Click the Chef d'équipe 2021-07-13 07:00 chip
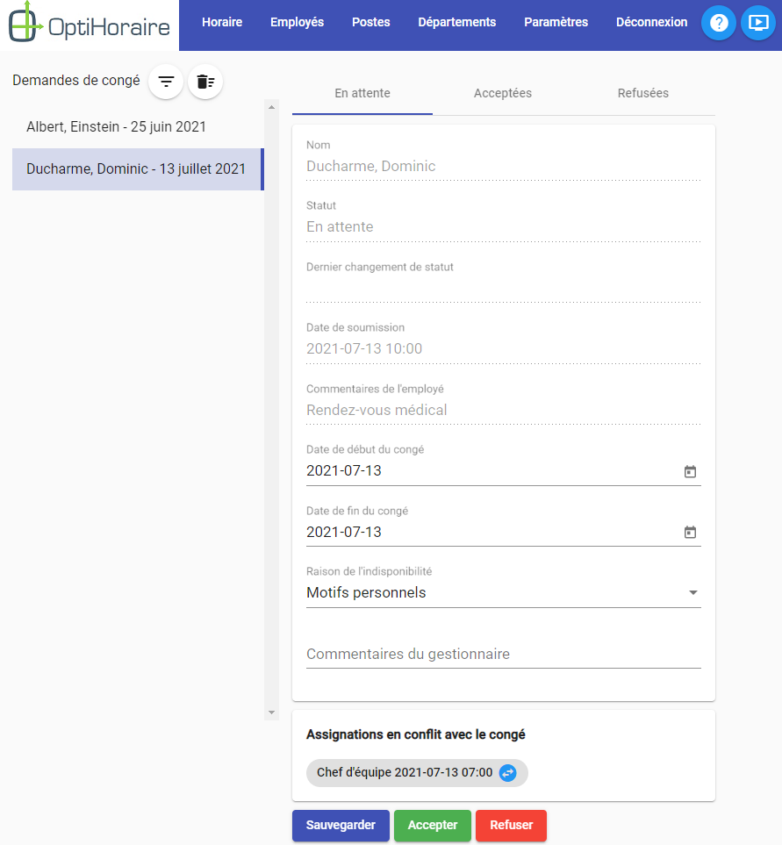The width and height of the screenshot is (782, 845). click(x=417, y=773)
